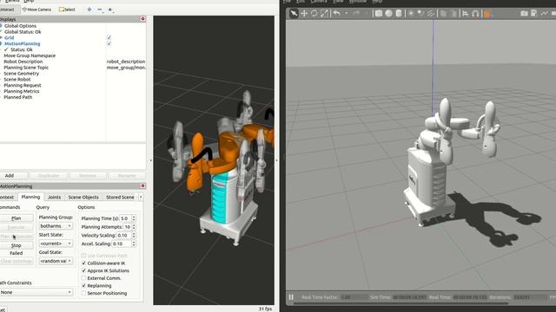The width and height of the screenshot is (556, 312).
Task: Click the RViz minus toolbar icon
Action: pos(101,10)
